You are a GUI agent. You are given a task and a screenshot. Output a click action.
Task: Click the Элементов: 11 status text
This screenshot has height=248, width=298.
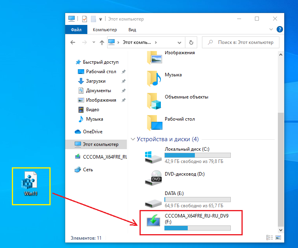(x=86, y=238)
